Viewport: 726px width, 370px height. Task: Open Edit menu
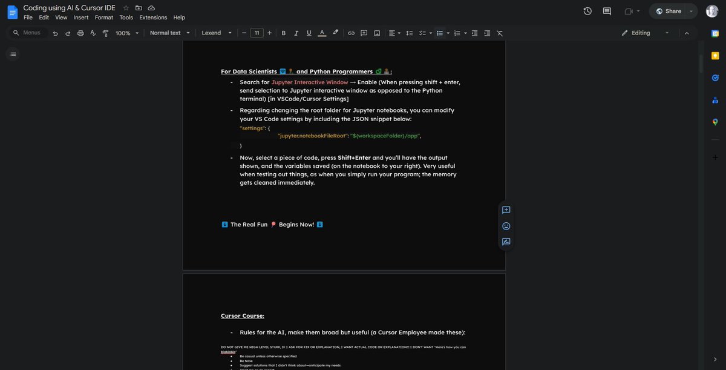tap(44, 18)
